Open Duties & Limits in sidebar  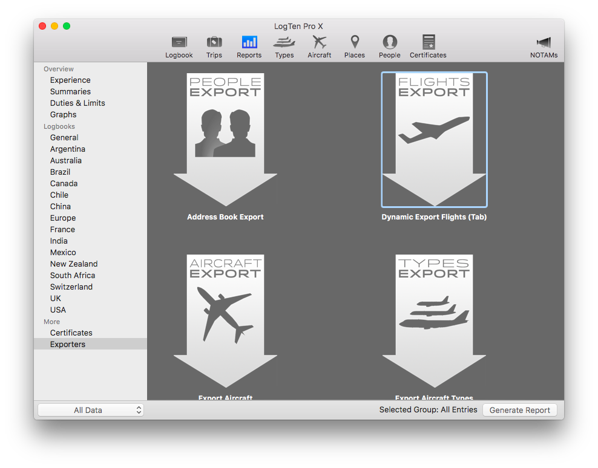(77, 103)
